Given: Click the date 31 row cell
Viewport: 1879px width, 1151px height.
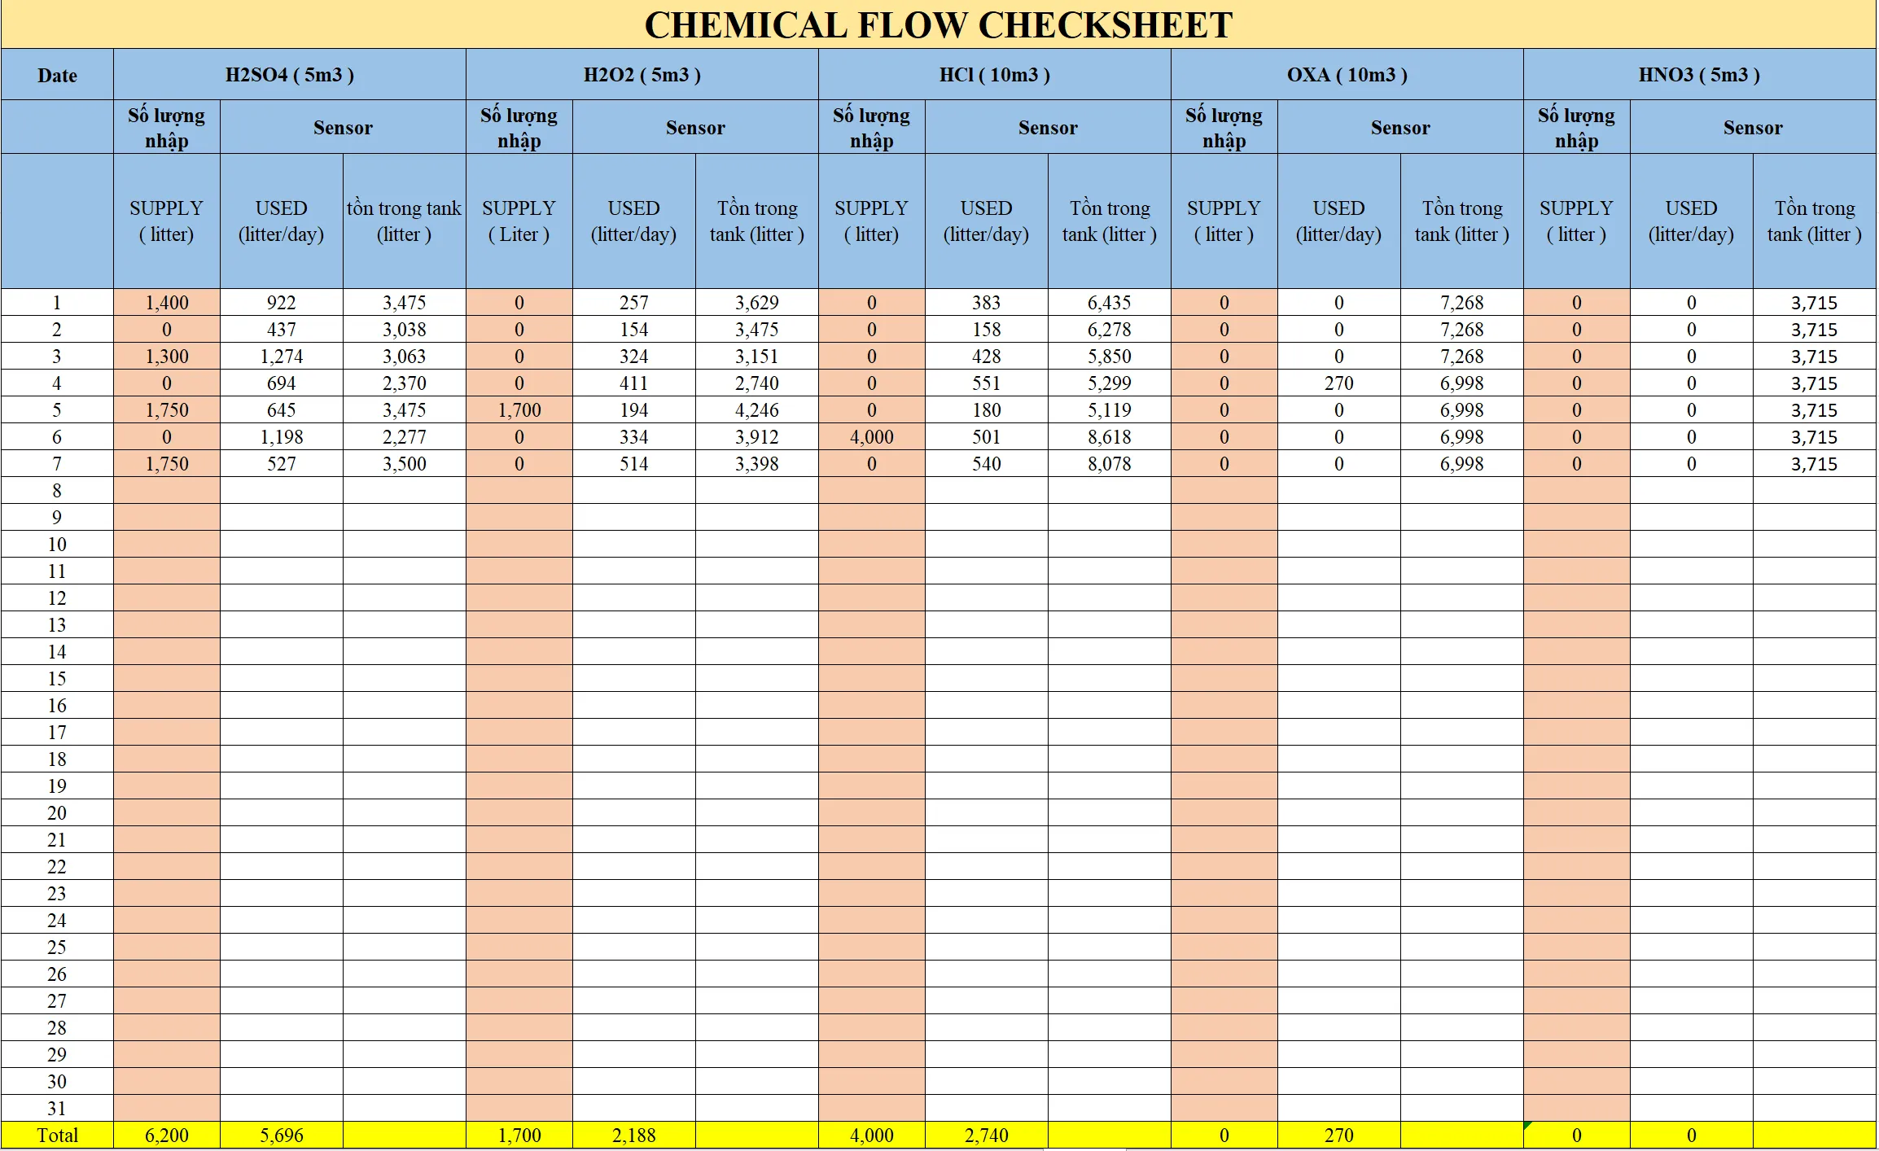Looking at the screenshot, I should [57, 1109].
